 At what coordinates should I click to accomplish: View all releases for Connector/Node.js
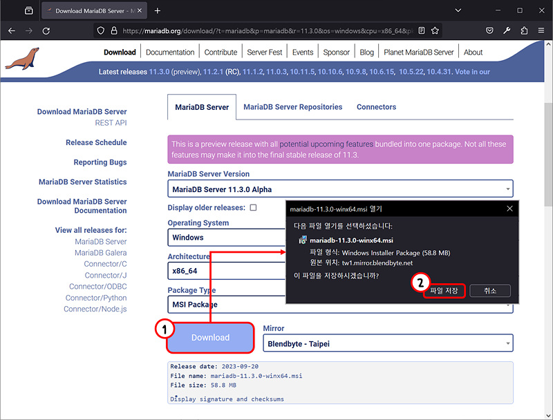coord(95,309)
